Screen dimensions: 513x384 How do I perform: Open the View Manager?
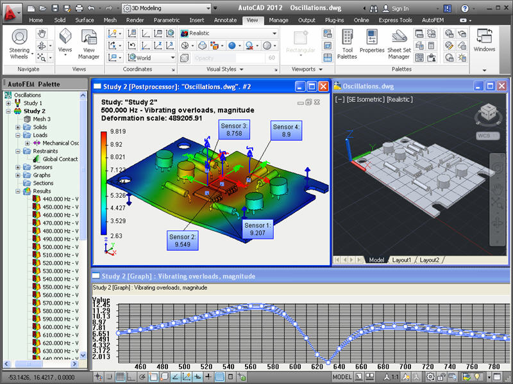pos(88,44)
